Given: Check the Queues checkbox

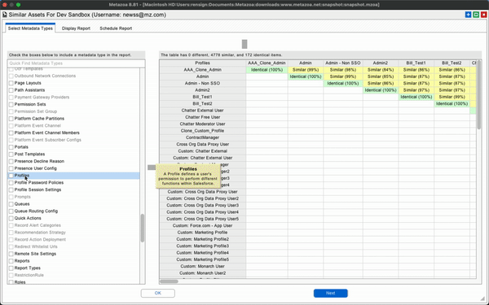Looking at the screenshot, I should click(11, 204).
